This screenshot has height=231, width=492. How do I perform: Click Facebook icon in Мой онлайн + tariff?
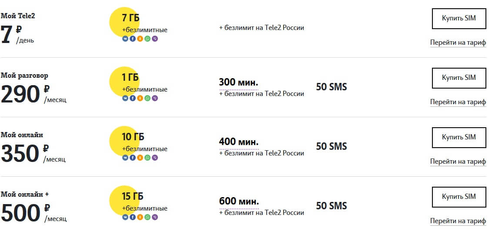(x=133, y=217)
